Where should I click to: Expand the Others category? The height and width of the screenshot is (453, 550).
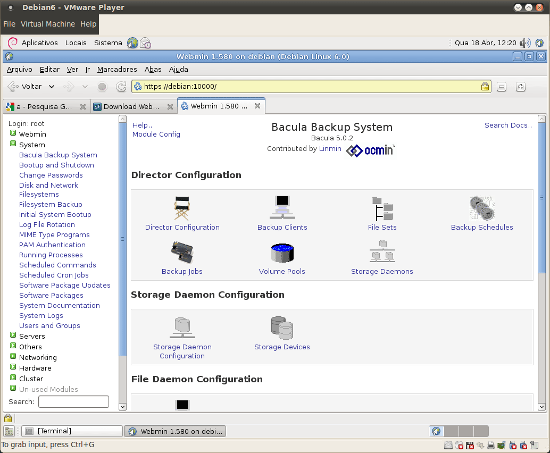13,346
